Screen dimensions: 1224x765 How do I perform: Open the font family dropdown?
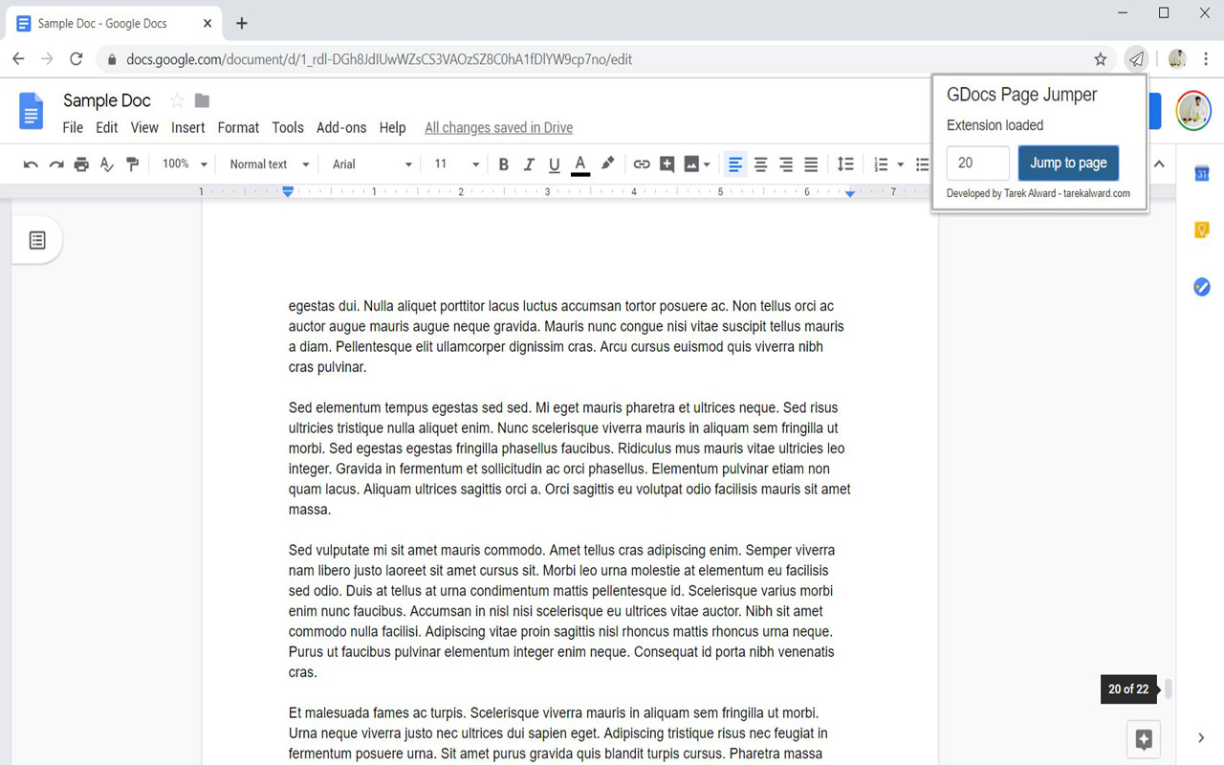tap(368, 164)
